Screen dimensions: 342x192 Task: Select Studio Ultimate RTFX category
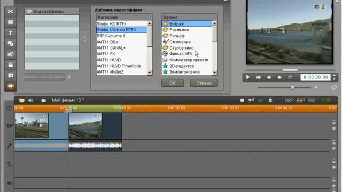click(x=122, y=30)
